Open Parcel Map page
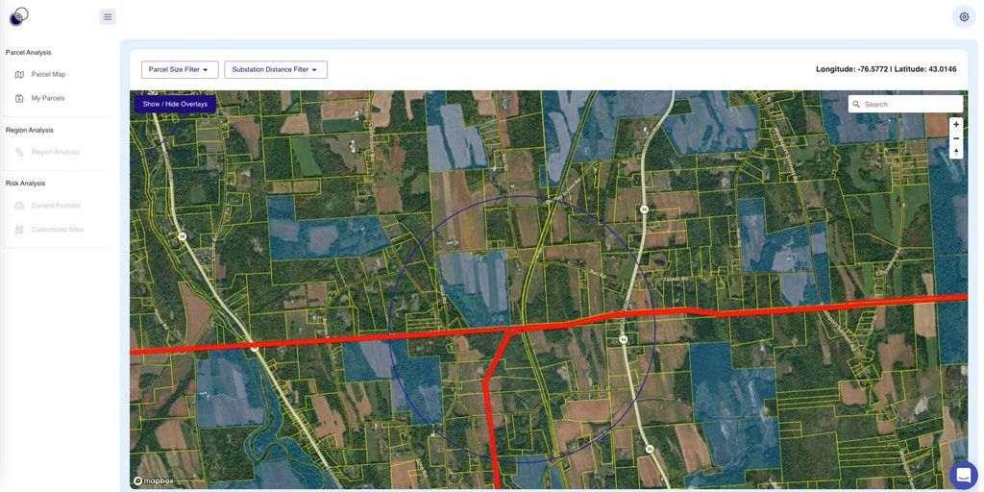The width and height of the screenshot is (984, 492). click(48, 75)
